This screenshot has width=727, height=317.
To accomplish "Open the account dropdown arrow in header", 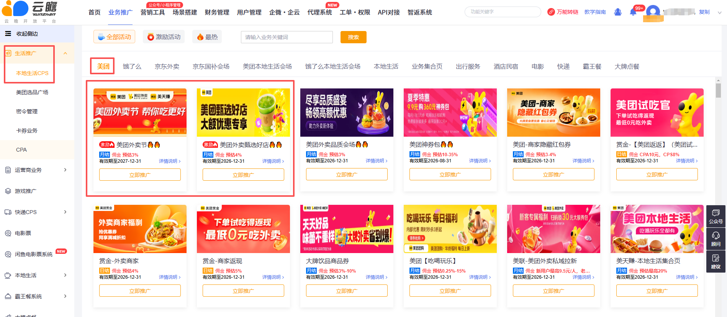I will point(719,12).
